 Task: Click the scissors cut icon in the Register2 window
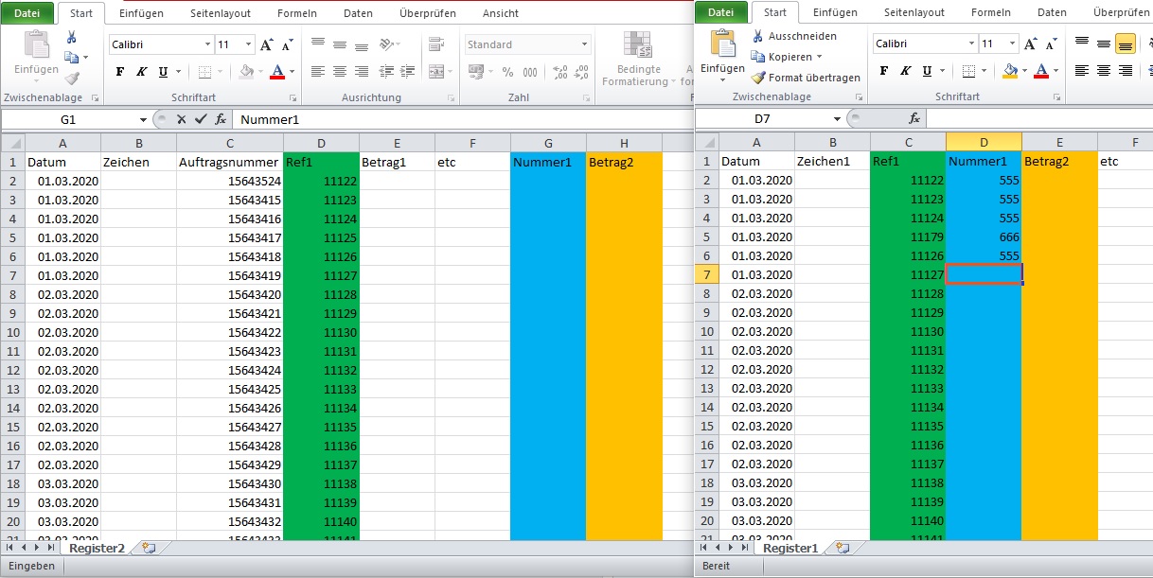[x=71, y=37]
